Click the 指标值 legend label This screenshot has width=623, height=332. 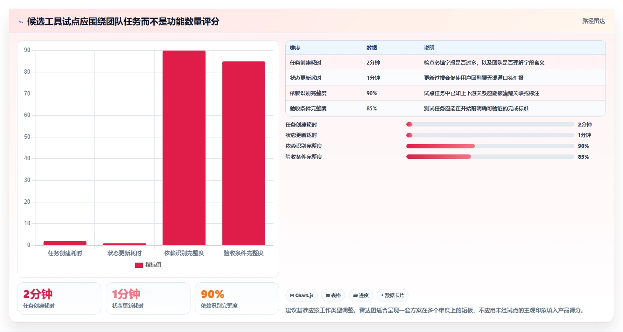pyautogui.click(x=153, y=265)
